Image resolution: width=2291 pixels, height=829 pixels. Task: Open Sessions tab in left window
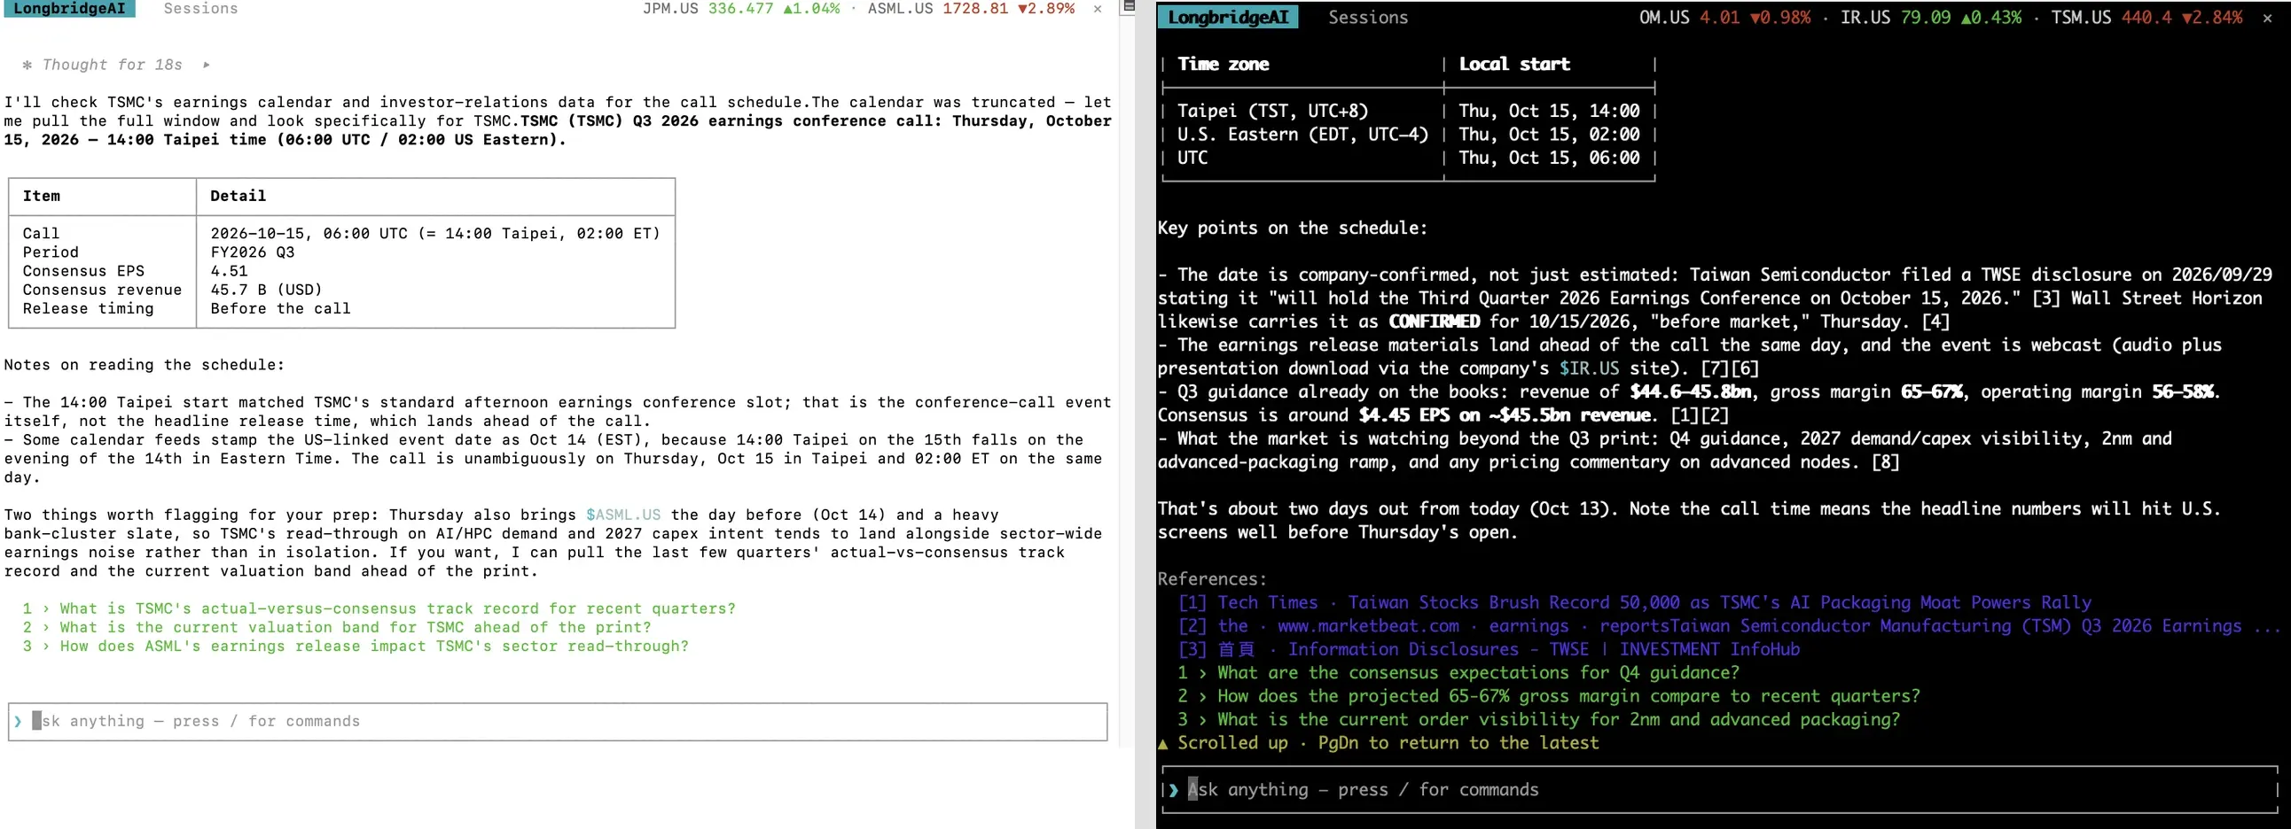tap(200, 9)
